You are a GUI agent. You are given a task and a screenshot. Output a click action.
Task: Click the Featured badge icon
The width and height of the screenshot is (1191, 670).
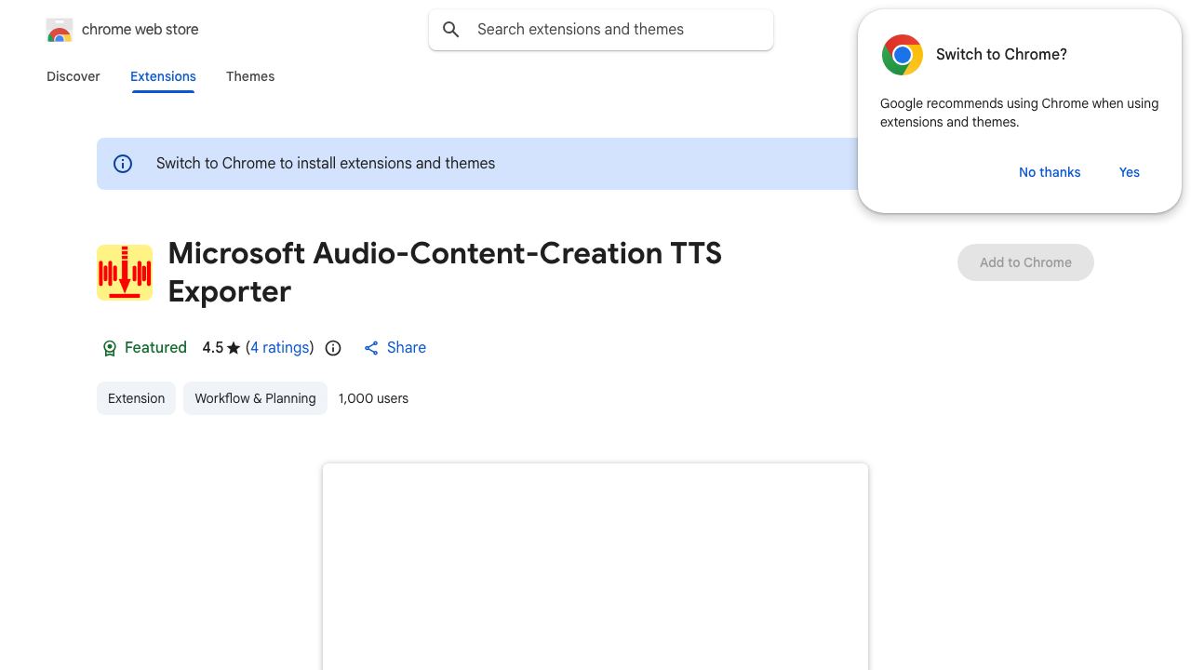[109, 348]
